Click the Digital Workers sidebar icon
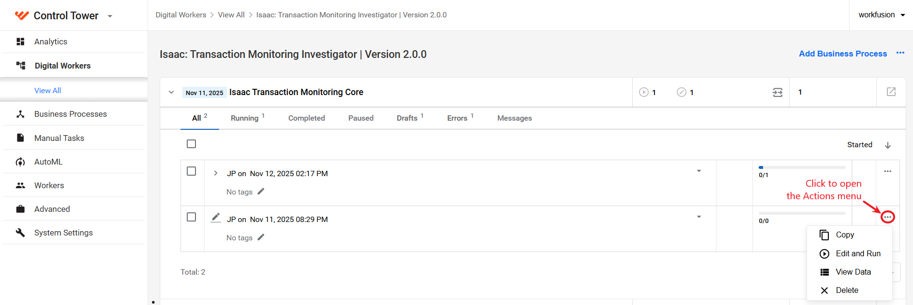Screen dimensions: 913x305 tap(20, 66)
